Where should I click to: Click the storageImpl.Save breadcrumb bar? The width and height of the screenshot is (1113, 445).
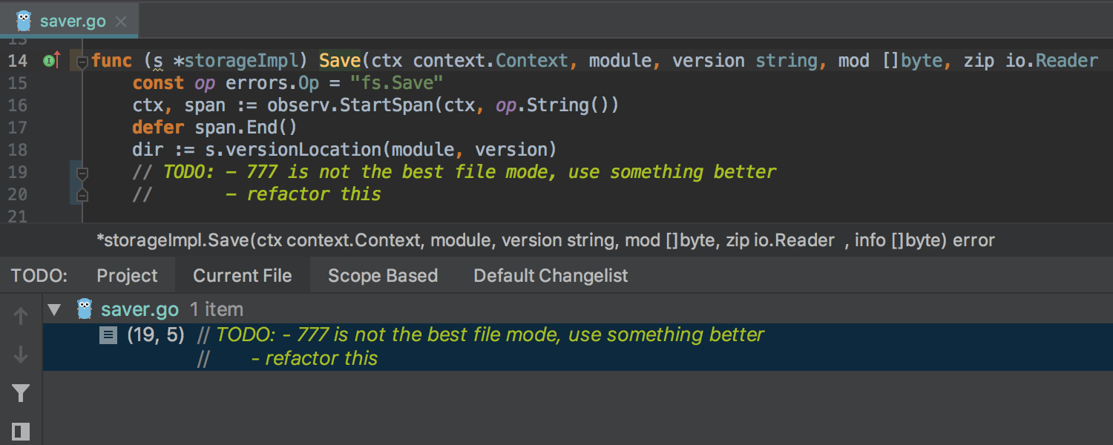tap(545, 240)
